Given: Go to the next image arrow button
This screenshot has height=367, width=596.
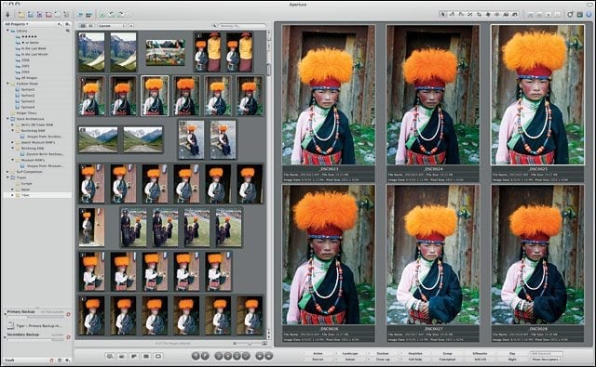Looking at the screenshot, I should coord(269,356).
